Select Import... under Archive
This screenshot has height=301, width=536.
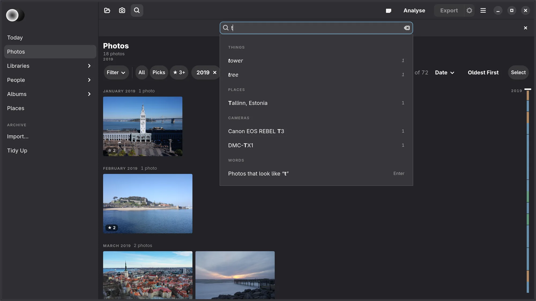pyautogui.click(x=50, y=136)
